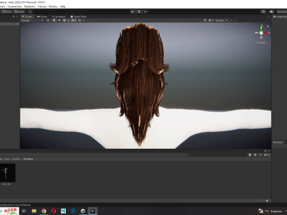Start Play mode with the Play button
Screen dimensions: 287x215
133,11
